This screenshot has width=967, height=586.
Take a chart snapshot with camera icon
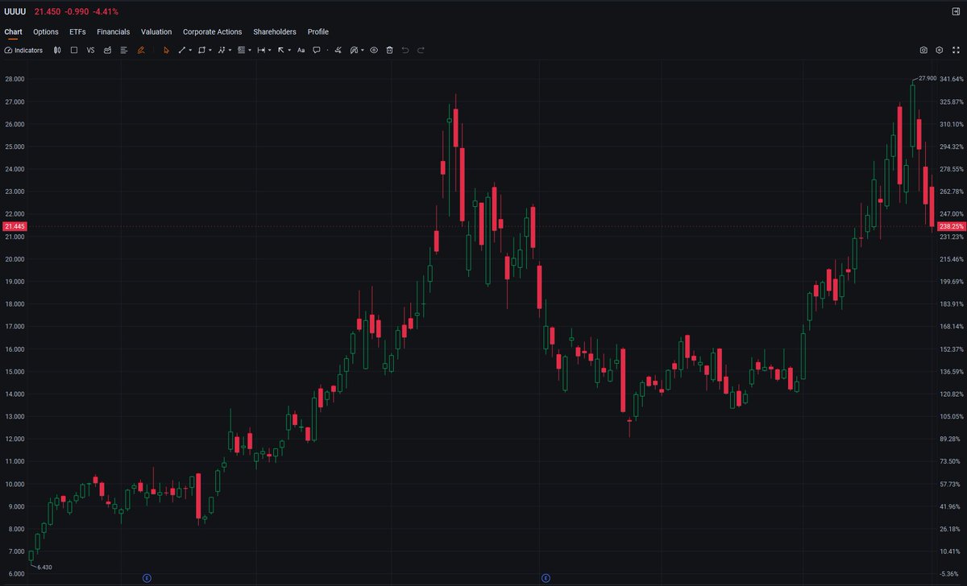pyautogui.click(x=923, y=50)
